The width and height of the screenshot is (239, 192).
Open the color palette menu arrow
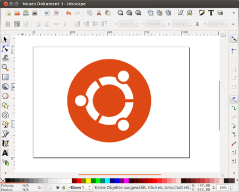coord(237,180)
